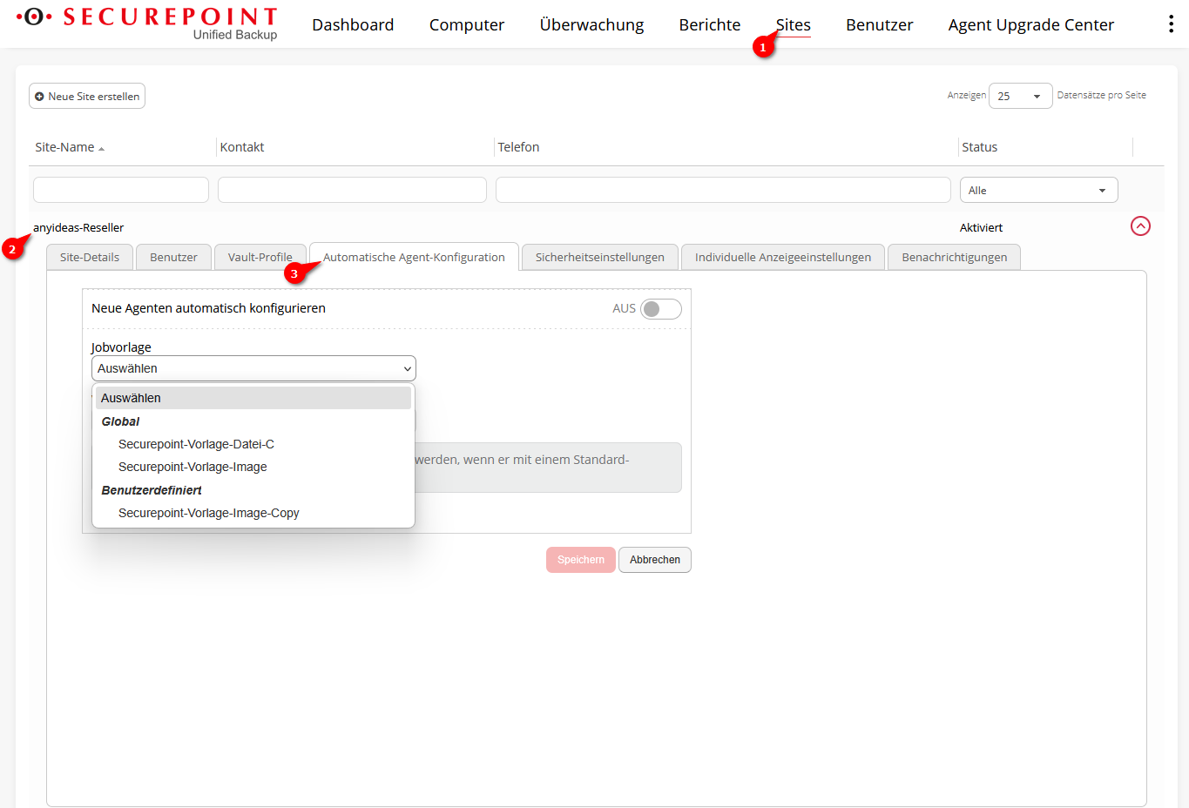Open the three-dot overflow menu
The image size is (1189, 808).
(x=1170, y=24)
